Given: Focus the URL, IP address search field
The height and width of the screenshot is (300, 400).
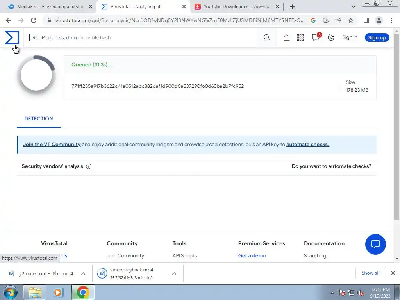Looking at the screenshot, I should tap(140, 37).
